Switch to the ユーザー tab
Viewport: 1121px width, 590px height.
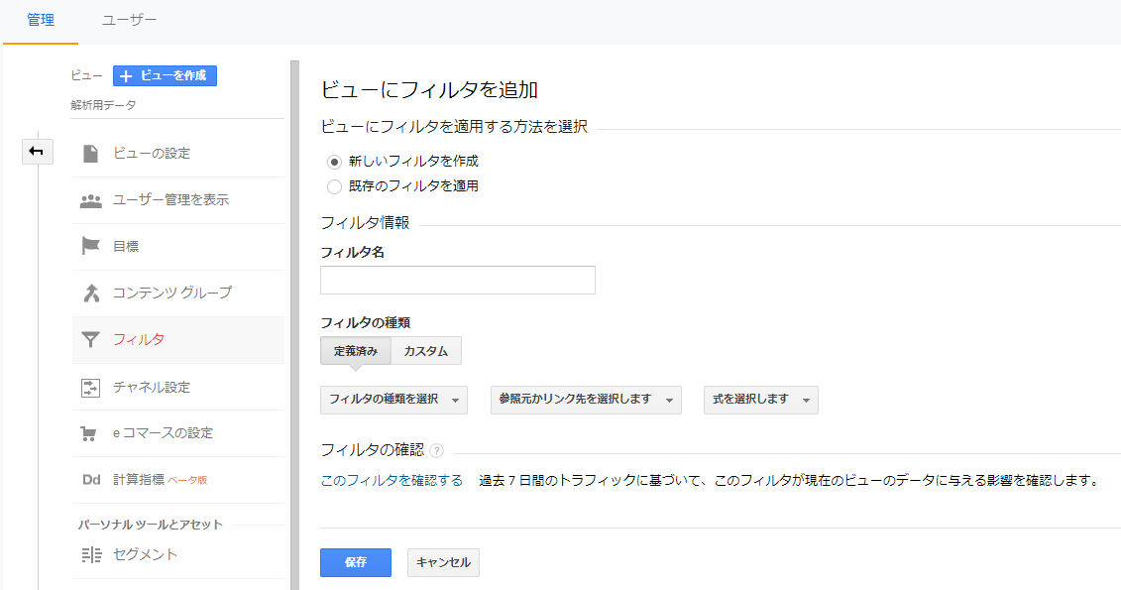(x=130, y=21)
